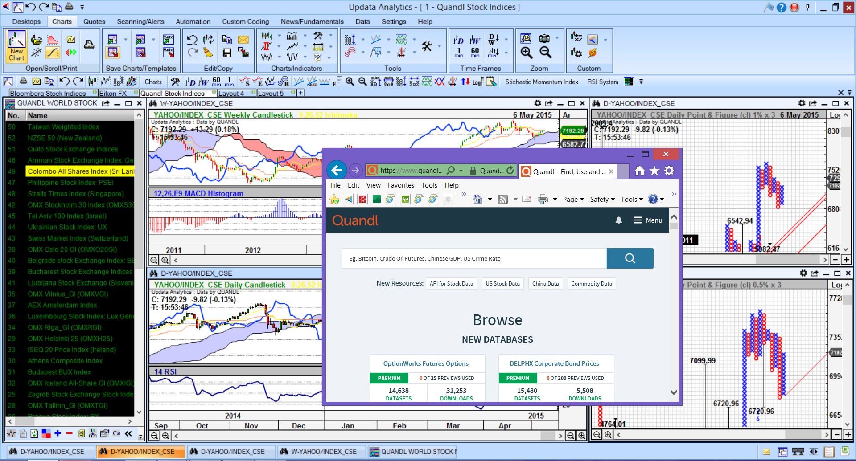The image size is (856, 461).
Task: Open the dropdown next to the hammer Tools icon
Action: pos(439,46)
